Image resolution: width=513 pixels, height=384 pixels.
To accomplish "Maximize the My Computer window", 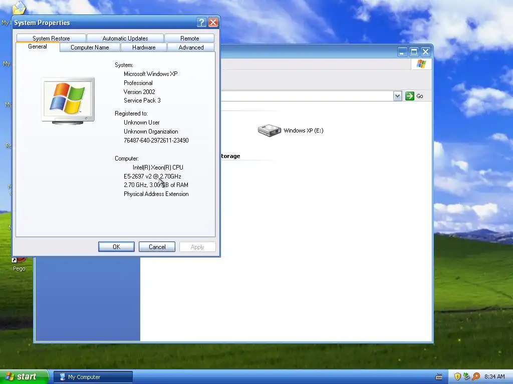I will coord(414,51).
